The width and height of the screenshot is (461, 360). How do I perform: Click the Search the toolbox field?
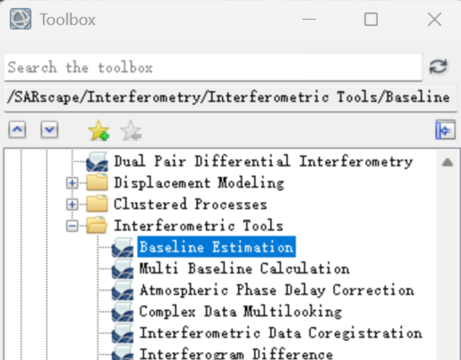tap(213, 67)
